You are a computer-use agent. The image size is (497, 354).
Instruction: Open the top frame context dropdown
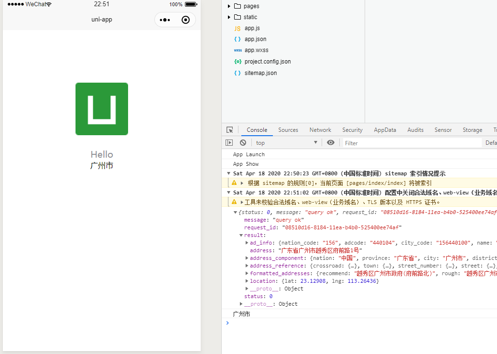click(x=285, y=142)
